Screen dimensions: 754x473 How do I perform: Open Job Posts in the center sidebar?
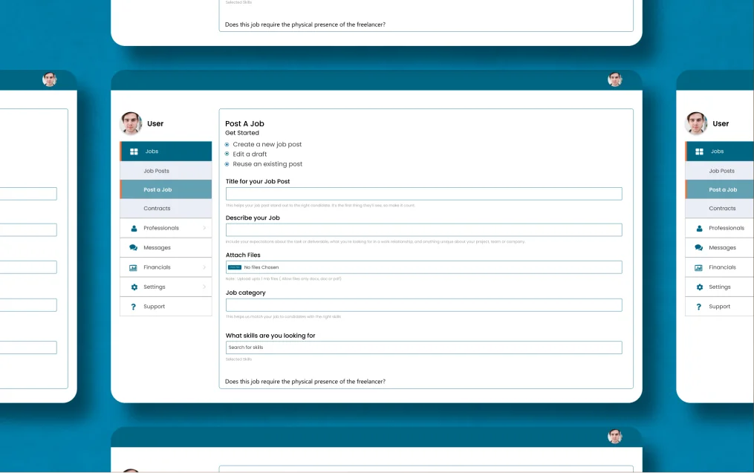coord(166,171)
